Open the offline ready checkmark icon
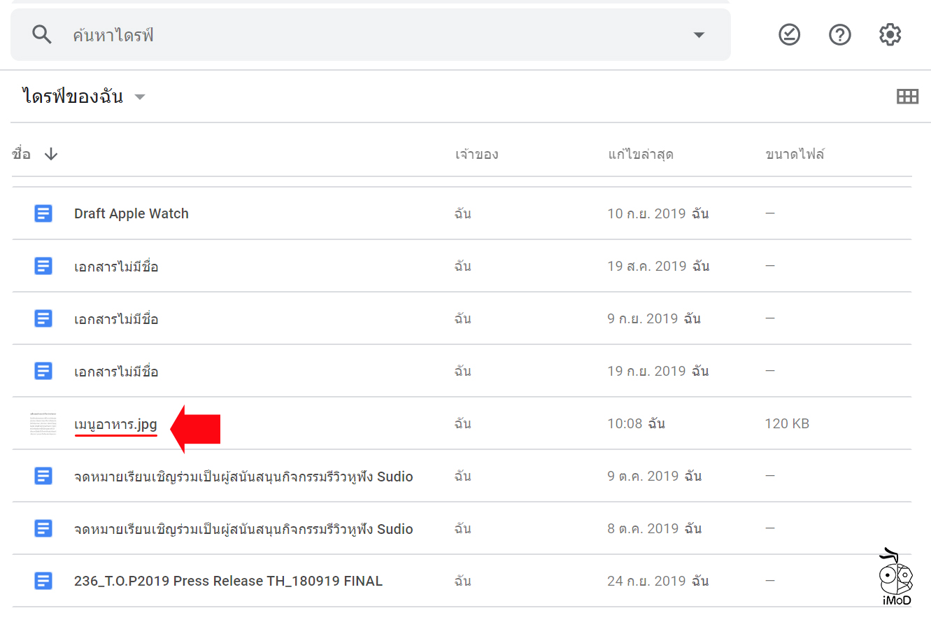The width and height of the screenshot is (931, 620). click(x=789, y=35)
